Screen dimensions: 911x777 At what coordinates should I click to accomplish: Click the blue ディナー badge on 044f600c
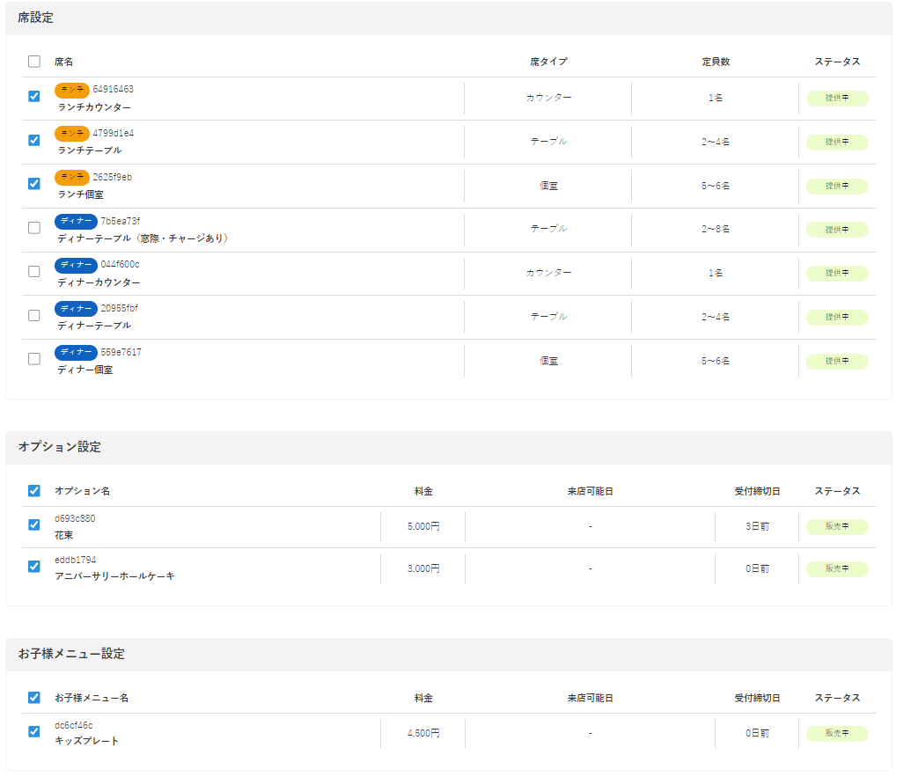point(77,265)
